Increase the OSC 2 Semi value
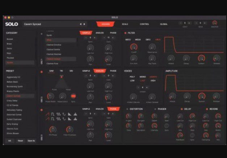227x158 pixels. point(95,76)
